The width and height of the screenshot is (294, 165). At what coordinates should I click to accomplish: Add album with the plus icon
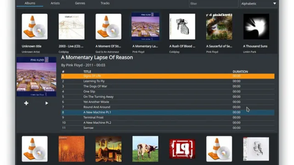coord(26,103)
